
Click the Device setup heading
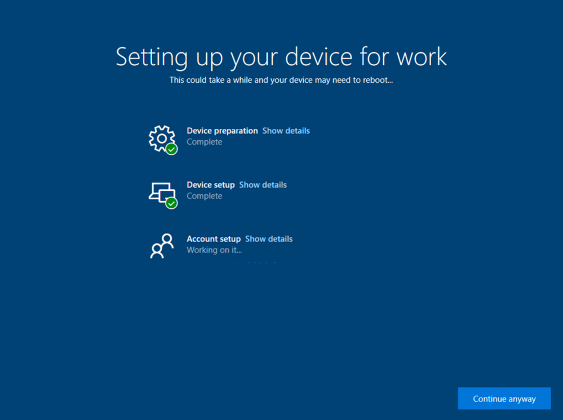pyautogui.click(x=211, y=185)
